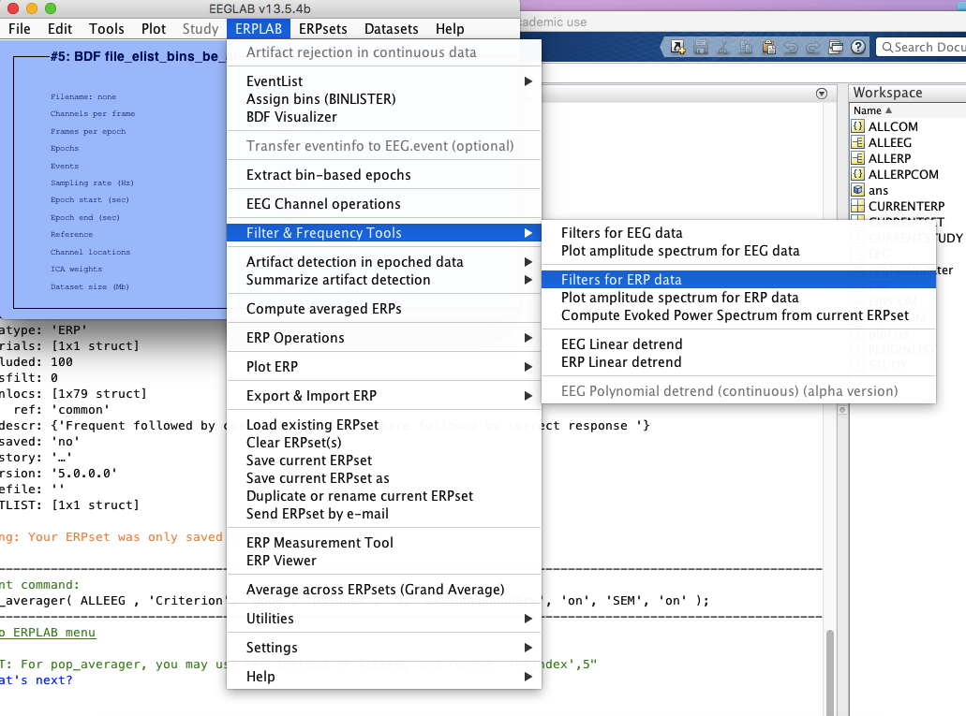This screenshot has height=716, width=966.
Task: Click the ALLCOM variable icon in Workspace
Action: click(857, 126)
